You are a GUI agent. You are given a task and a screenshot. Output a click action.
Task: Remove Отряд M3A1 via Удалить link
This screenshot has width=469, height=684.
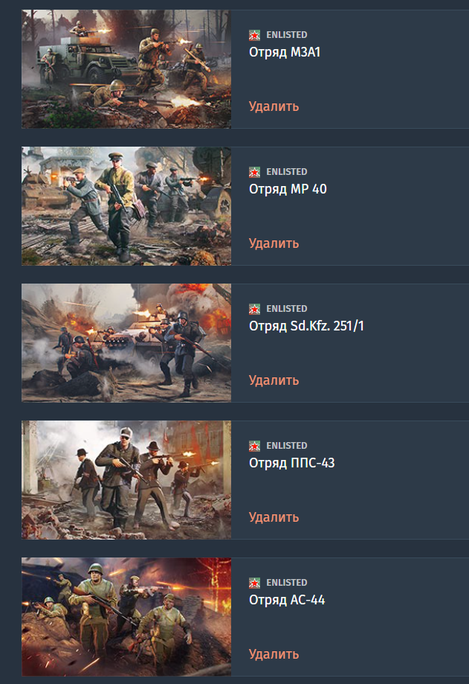274,106
